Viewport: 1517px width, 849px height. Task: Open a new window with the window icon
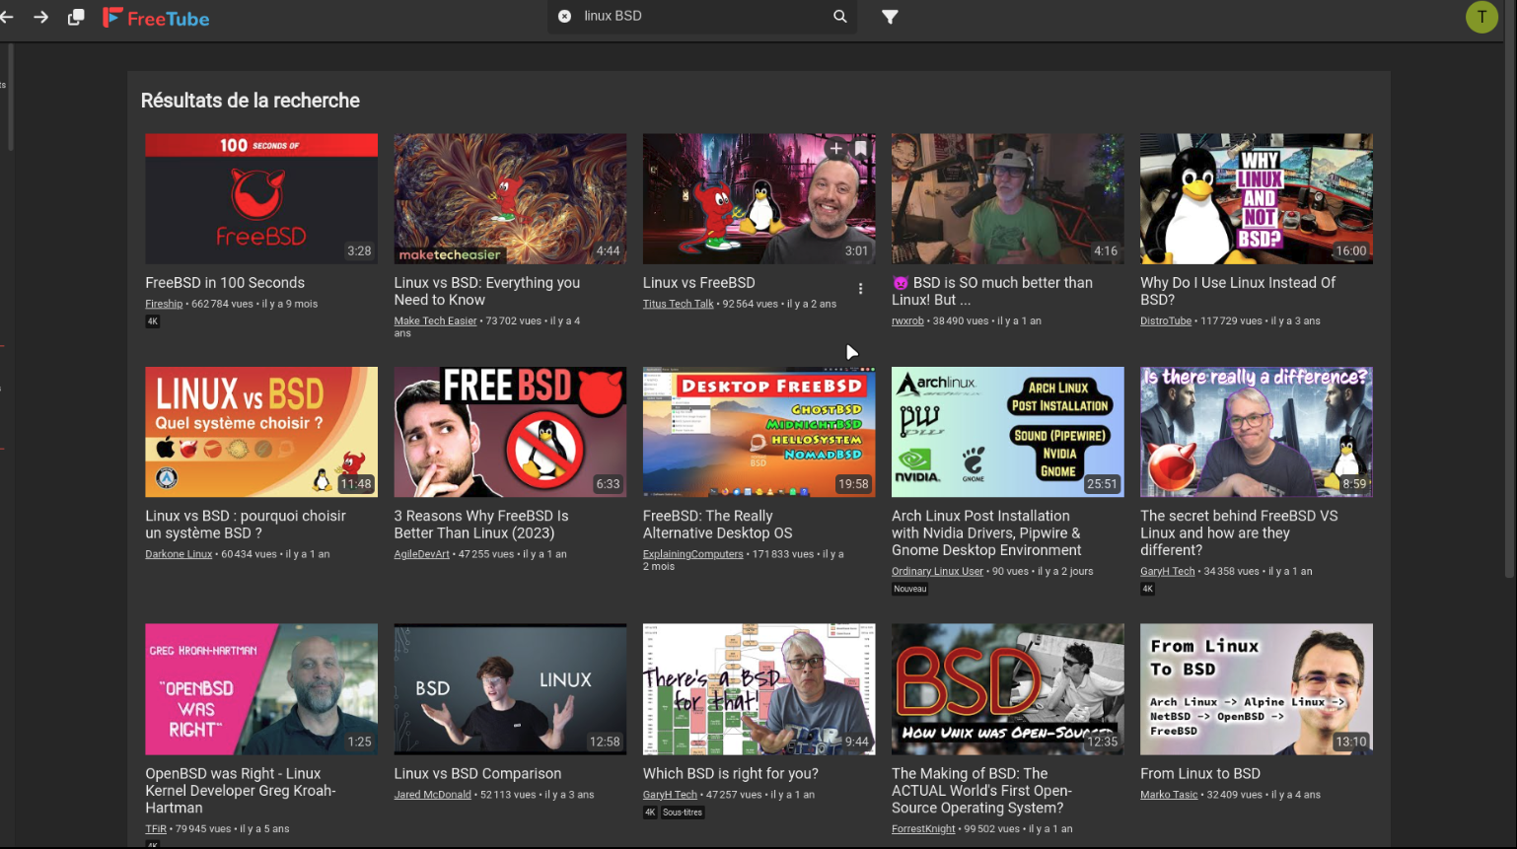[76, 18]
